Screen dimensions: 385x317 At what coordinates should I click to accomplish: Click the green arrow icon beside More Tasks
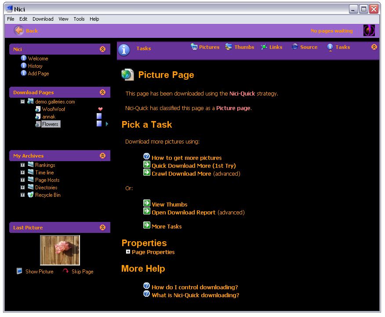coord(147,225)
